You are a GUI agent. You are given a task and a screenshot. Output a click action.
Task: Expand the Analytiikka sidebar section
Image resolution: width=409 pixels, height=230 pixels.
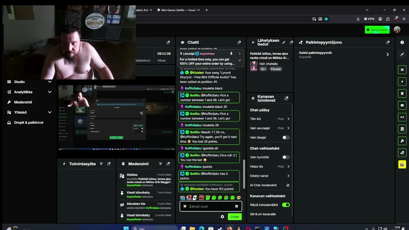coord(50,92)
